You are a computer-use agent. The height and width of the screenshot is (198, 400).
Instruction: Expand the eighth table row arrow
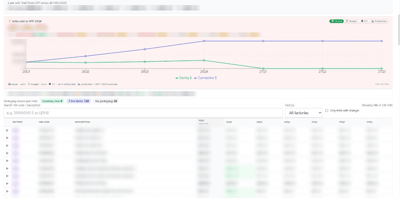click(7, 183)
